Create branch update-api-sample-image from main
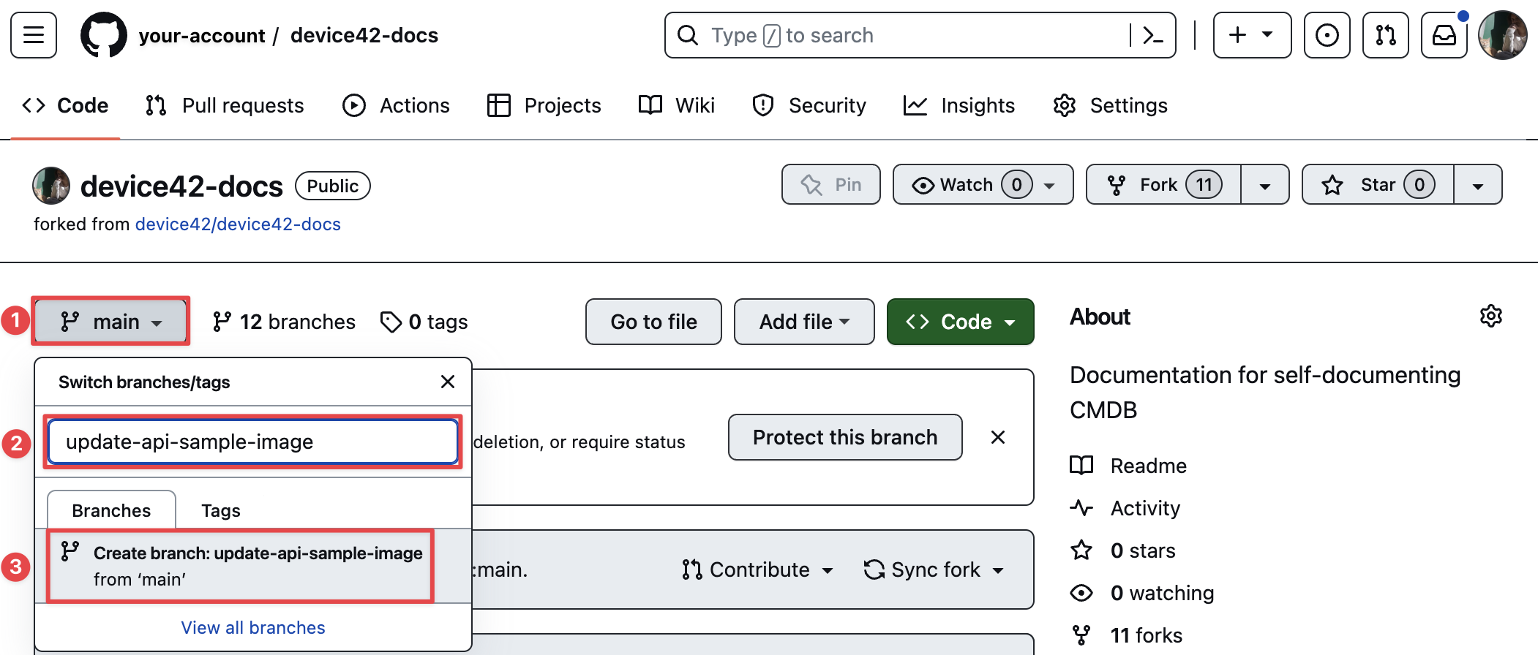The height and width of the screenshot is (655, 1538). pos(241,566)
